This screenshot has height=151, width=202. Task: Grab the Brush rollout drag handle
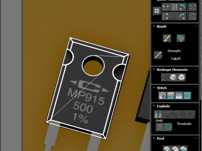tap(196, 26)
